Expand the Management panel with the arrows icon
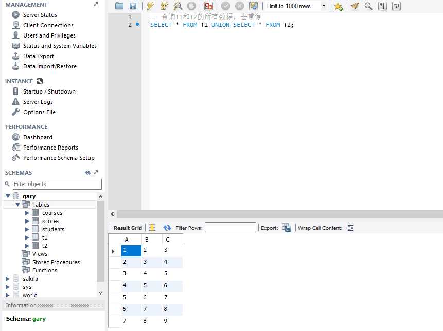 [x=96, y=4]
